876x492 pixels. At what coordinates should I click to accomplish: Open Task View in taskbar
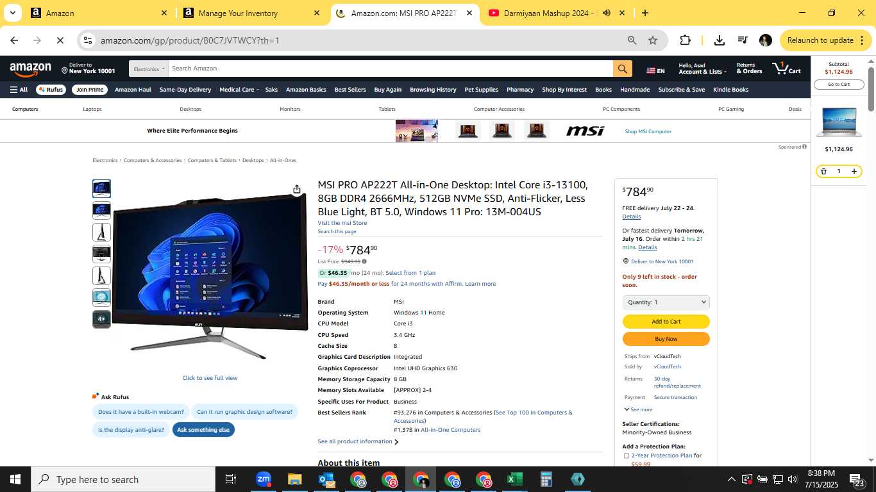pos(231,479)
